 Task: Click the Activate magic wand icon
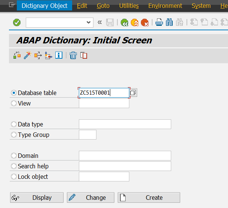[28, 55]
